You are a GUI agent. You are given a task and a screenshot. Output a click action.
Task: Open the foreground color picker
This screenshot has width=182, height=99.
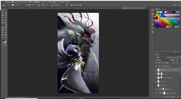click(3, 40)
